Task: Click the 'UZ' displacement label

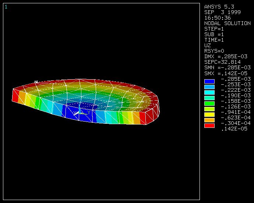Action: point(208,45)
